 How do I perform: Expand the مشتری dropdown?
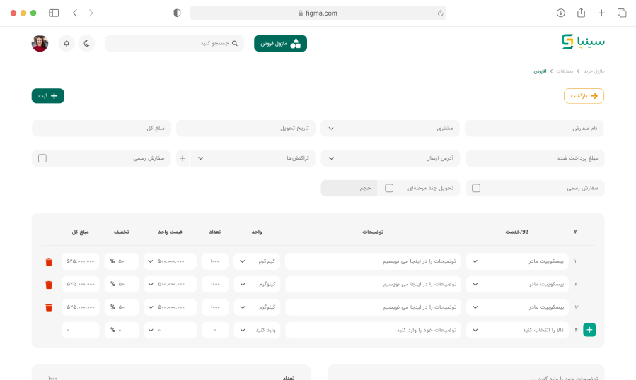(x=390, y=129)
